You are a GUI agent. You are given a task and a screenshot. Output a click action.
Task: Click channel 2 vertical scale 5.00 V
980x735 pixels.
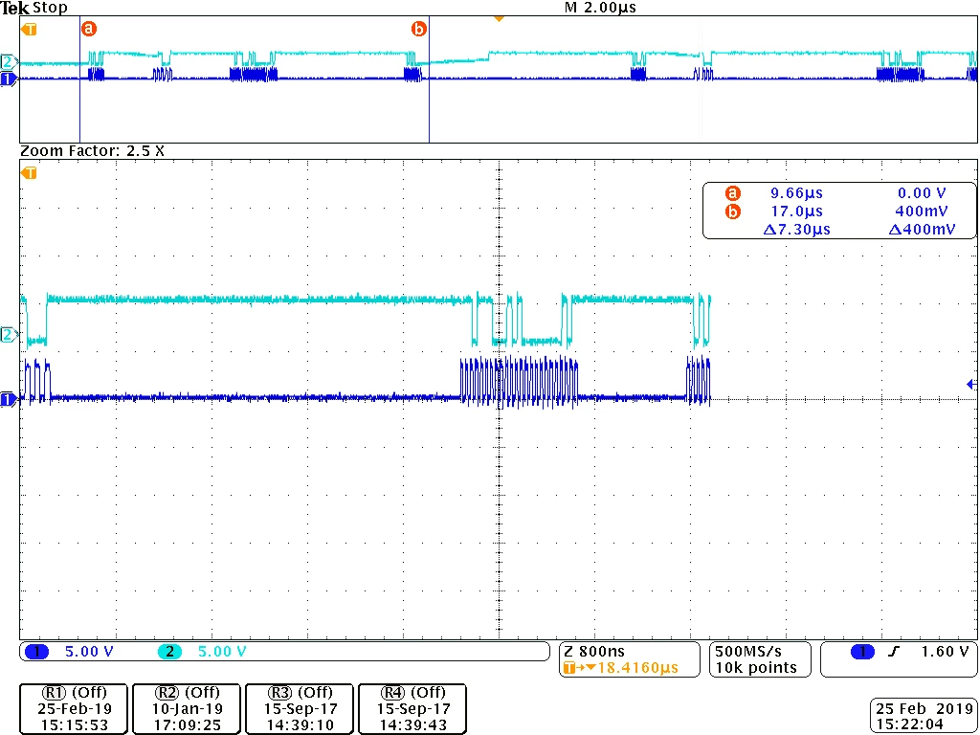click(222, 652)
